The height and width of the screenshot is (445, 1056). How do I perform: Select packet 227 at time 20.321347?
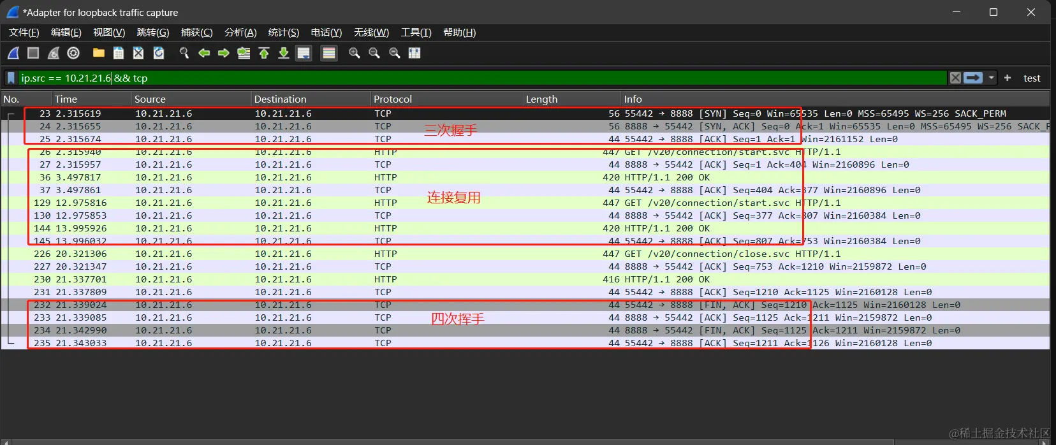click(525, 266)
